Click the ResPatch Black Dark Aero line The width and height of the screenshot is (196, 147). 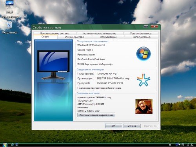coord(91,59)
